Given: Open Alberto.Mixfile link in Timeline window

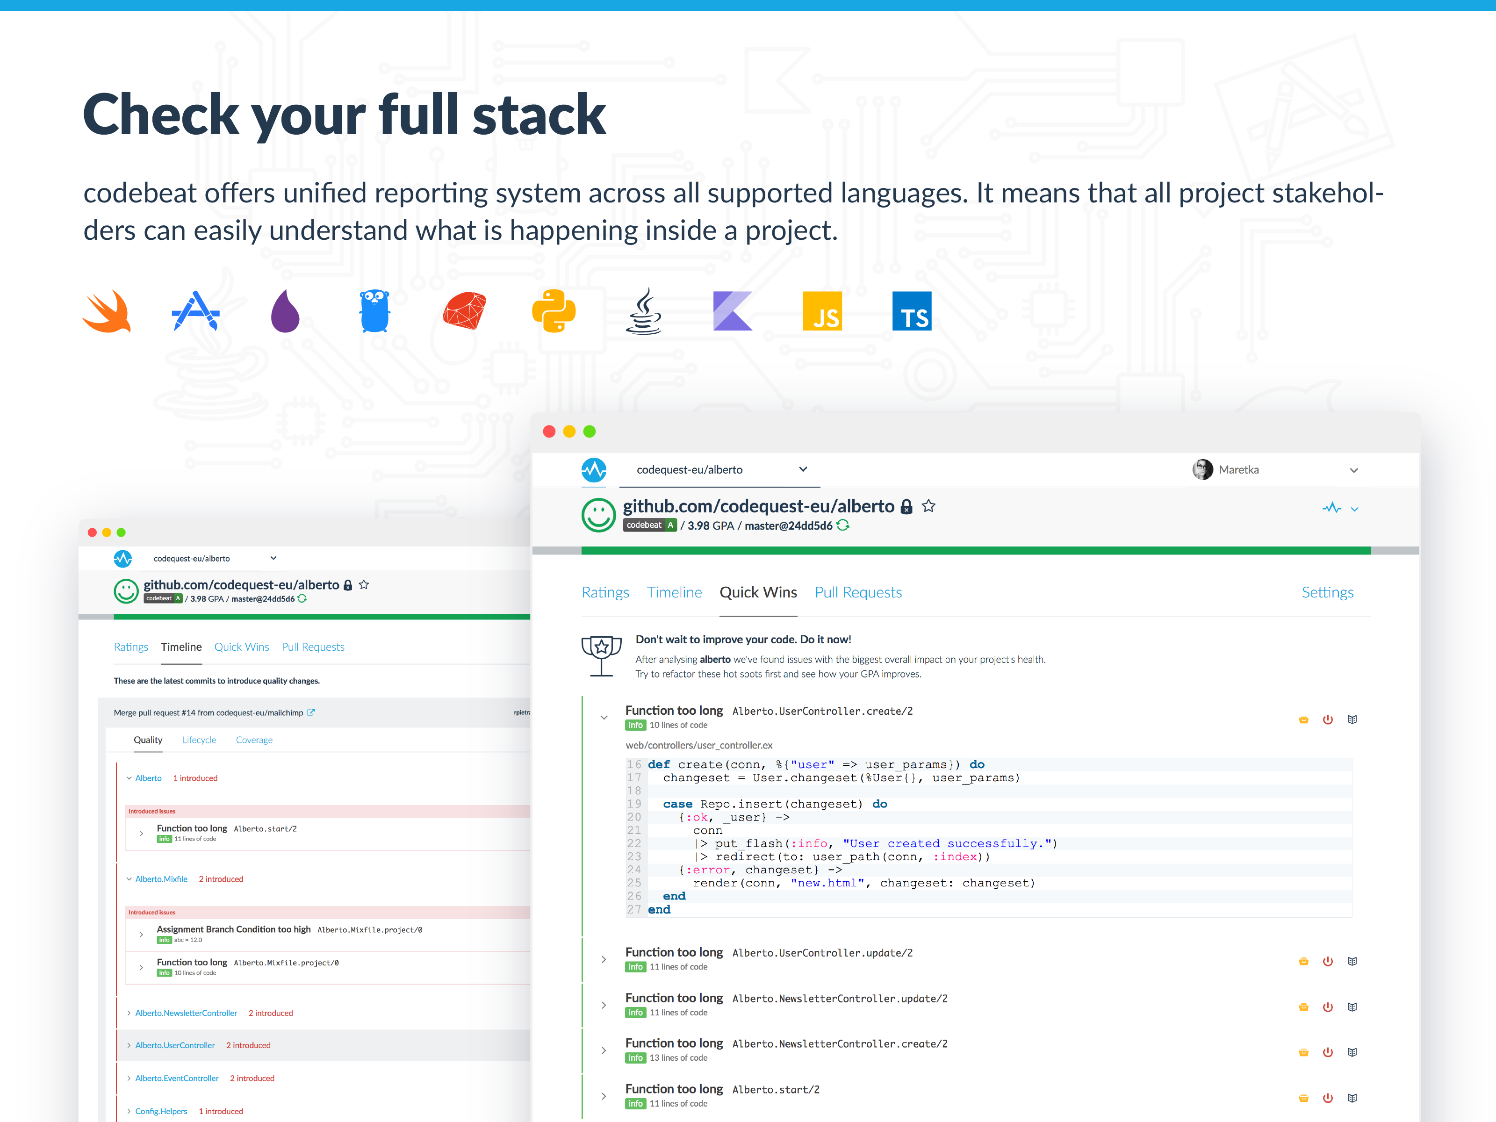Looking at the screenshot, I should tap(161, 879).
